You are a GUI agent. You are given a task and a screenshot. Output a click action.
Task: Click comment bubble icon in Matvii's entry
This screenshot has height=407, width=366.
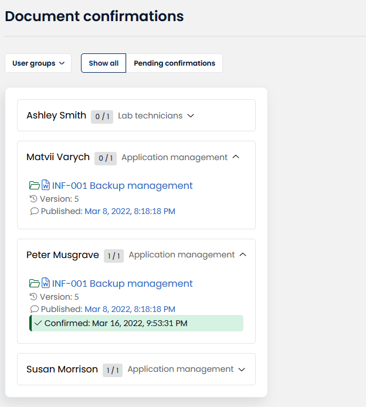tap(34, 211)
